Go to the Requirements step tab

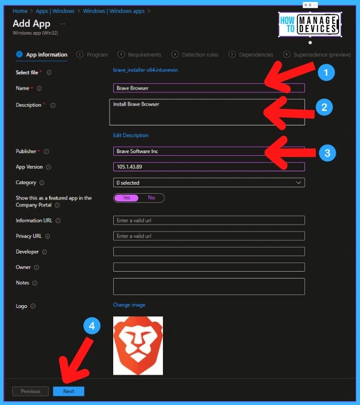tap(139, 55)
